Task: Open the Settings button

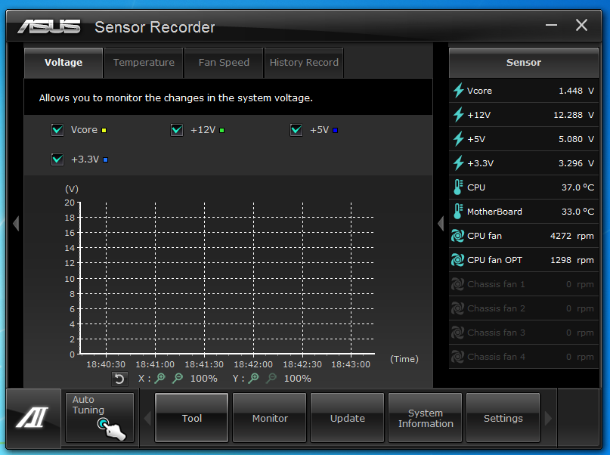Action: (x=503, y=418)
